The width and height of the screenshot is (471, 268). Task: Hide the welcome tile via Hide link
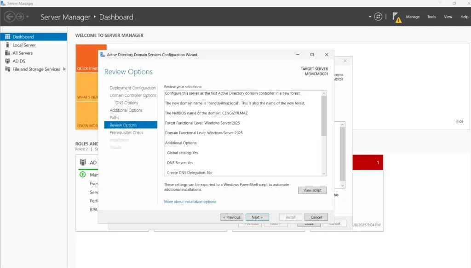point(460,121)
